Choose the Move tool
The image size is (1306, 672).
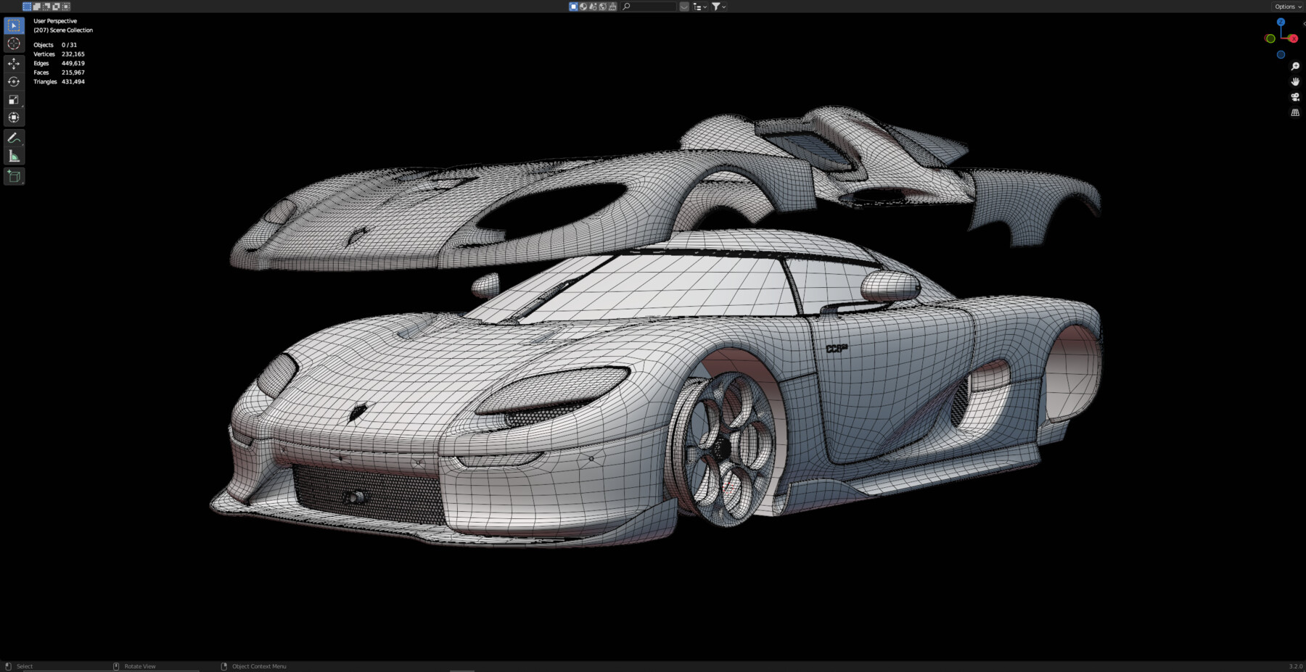14,64
